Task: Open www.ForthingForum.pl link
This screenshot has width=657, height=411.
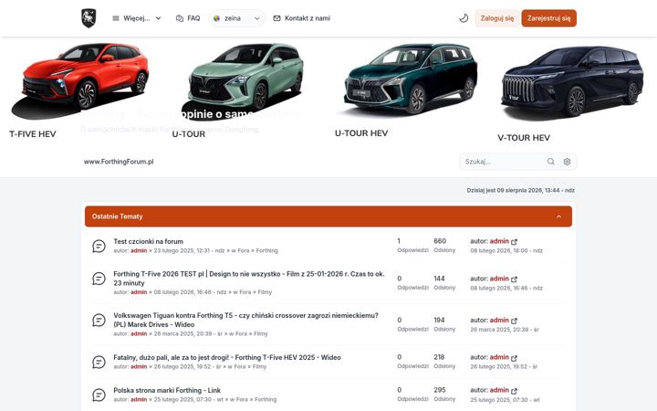Action: click(x=119, y=162)
